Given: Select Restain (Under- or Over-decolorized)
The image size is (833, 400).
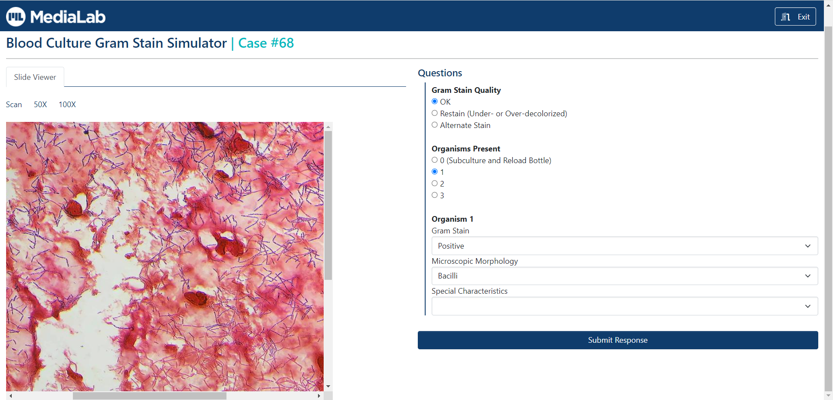Looking at the screenshot, I should tap(435, 113).
